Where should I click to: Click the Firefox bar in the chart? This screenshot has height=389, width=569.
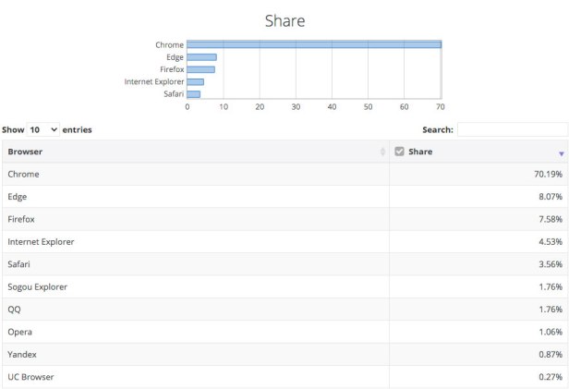pyautogui.click(x=201, y=69)
